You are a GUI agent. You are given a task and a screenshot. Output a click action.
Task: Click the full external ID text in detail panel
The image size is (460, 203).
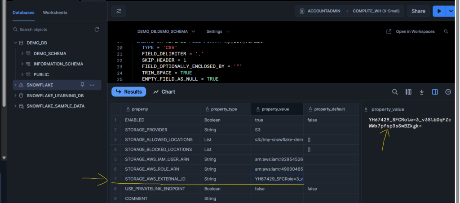[x=410, y=123]
